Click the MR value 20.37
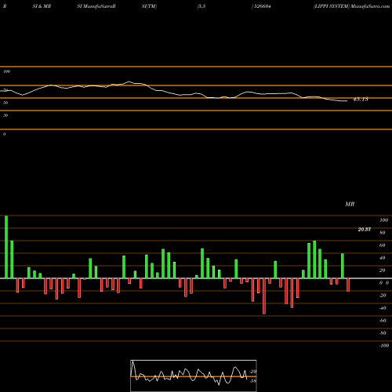 (x=365, y=230)
